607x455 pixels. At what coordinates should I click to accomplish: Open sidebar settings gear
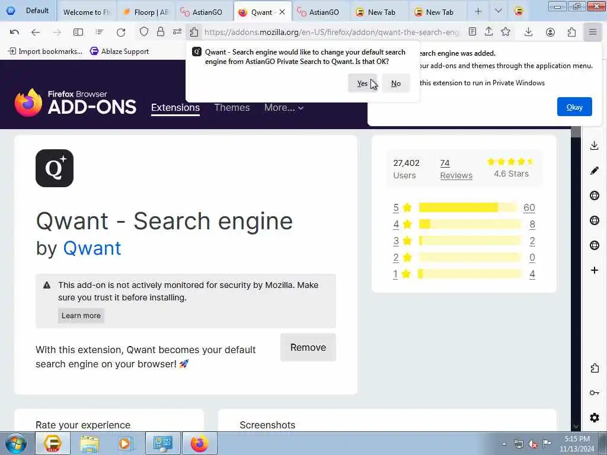point(594,418)
